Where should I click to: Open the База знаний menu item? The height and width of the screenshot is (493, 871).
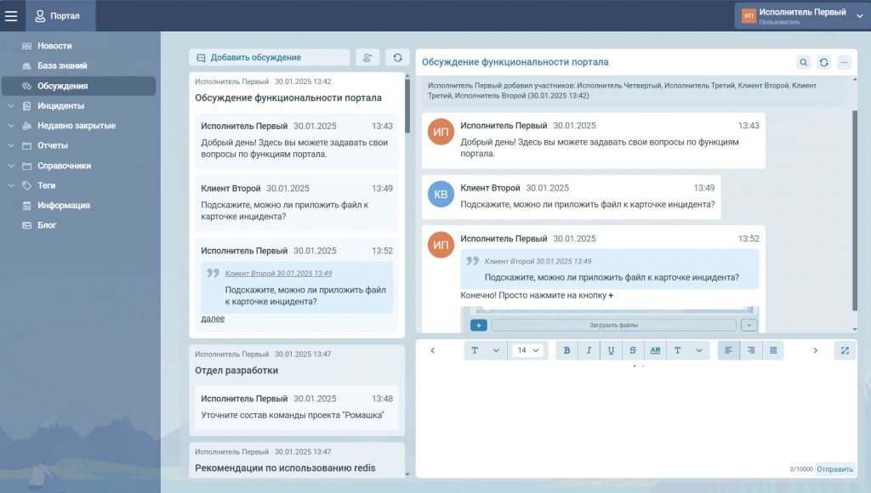[62, 65]
